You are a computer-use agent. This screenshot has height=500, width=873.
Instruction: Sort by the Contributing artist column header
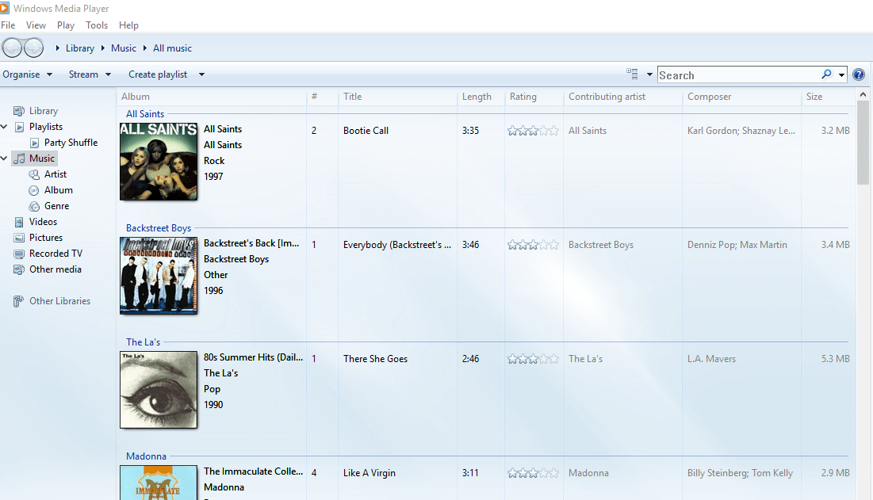(x=623, y=97)
